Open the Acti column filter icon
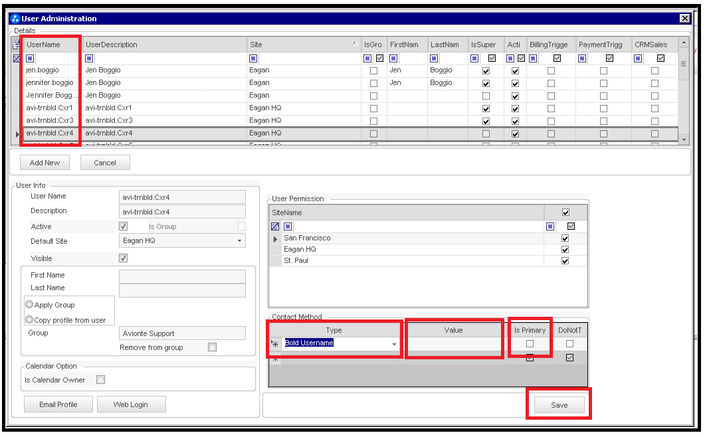Viewport: 707px width, 437px height. (x=510, y=58)
